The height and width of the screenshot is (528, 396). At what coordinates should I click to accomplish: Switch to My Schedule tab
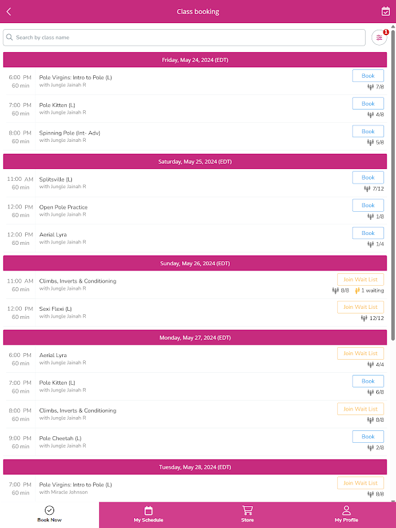click(148, 514)
